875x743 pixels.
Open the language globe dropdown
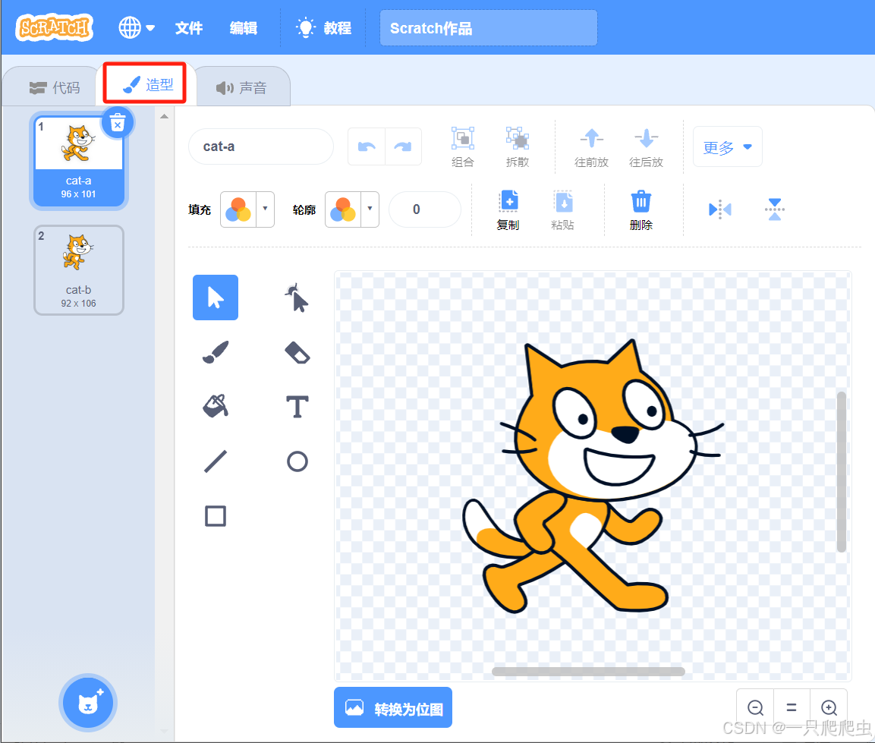pos(136,27)
